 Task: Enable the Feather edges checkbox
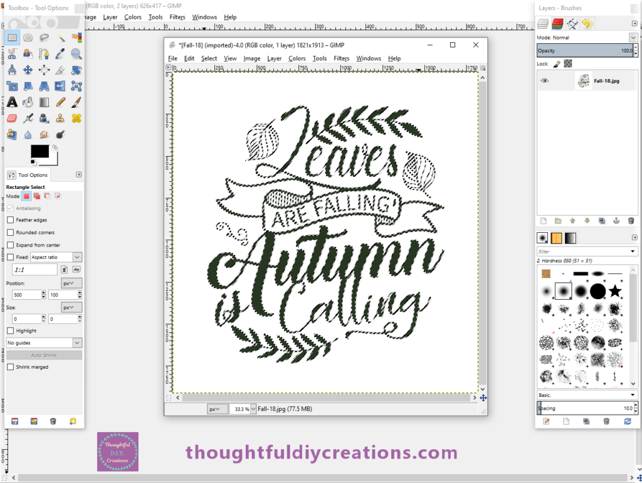(x=10, y=220)
